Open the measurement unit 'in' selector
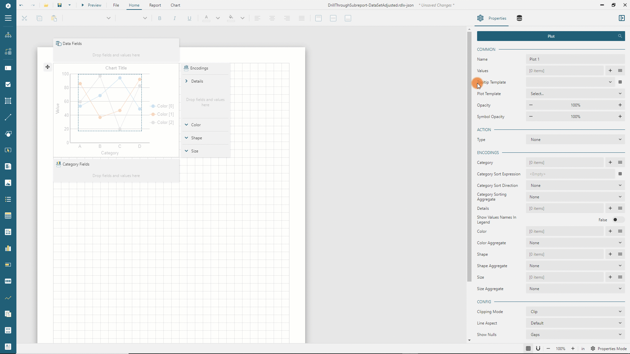 583,349
